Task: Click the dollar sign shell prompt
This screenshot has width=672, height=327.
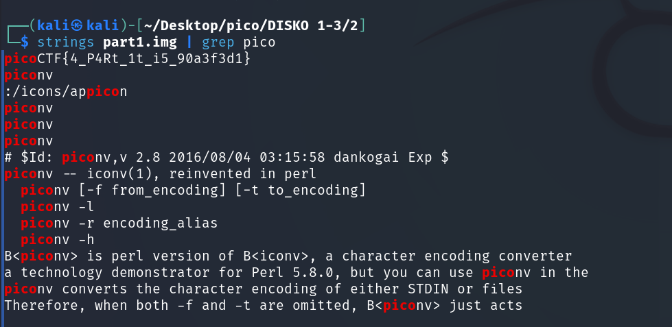Action: click(x=25, y=43)
